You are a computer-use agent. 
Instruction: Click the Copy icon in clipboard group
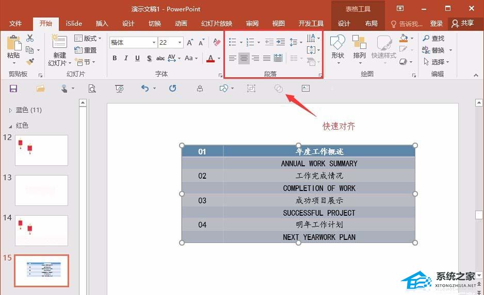30,49
